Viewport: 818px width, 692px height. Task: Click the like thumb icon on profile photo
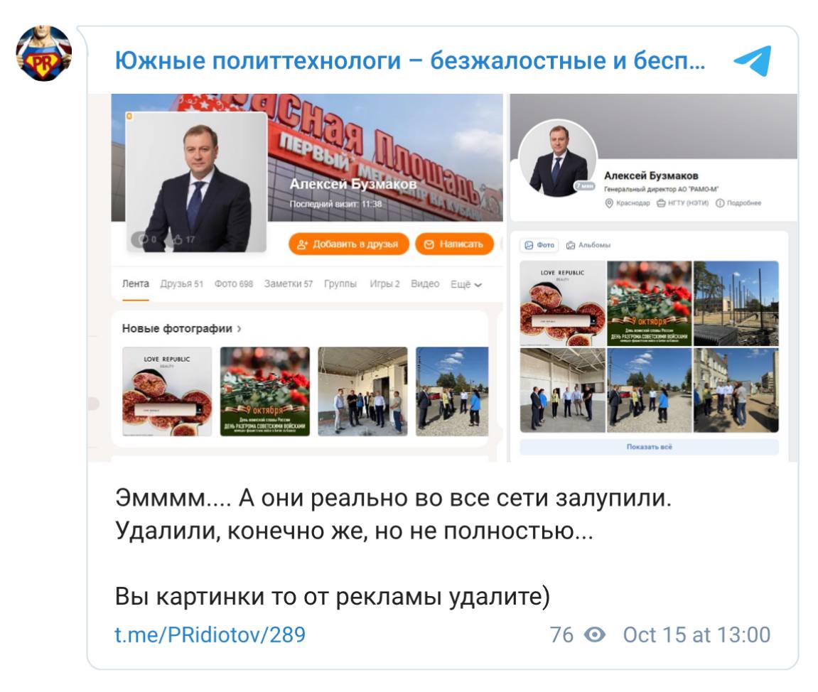pyautogui.click(x=177, y=239)
